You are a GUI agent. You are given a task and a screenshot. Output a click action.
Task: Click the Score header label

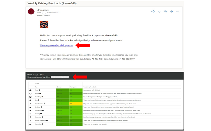point(37,83)
